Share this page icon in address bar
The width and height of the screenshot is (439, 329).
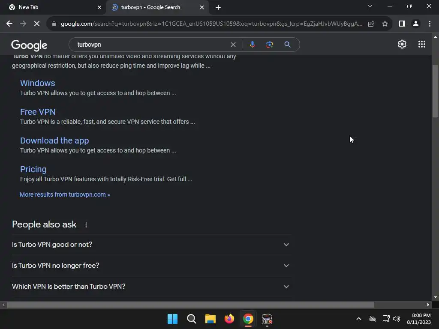point(371,24)
